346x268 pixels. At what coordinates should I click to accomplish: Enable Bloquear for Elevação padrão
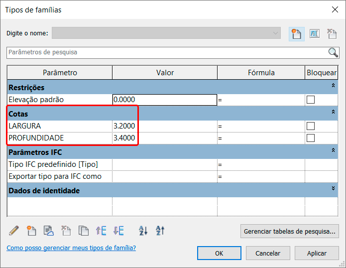[311, 100]
